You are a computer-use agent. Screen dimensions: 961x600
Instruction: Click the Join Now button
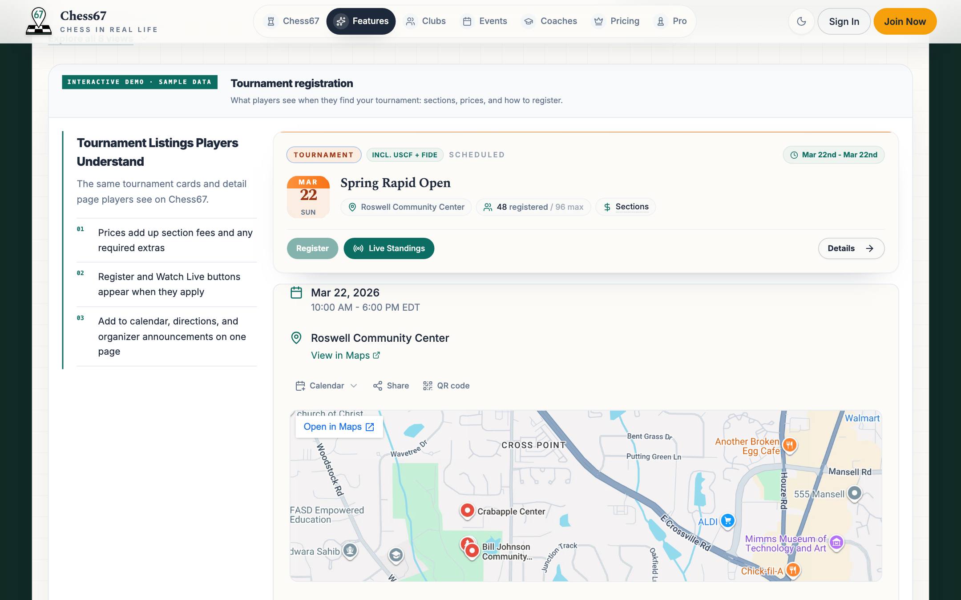coord(904,21)
